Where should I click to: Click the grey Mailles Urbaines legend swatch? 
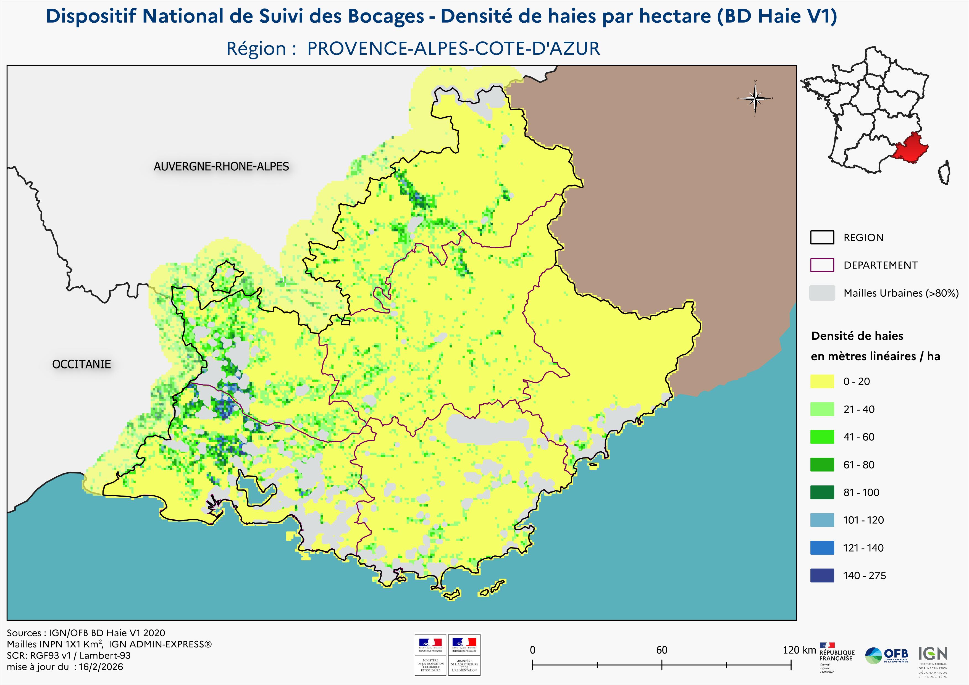822,293
